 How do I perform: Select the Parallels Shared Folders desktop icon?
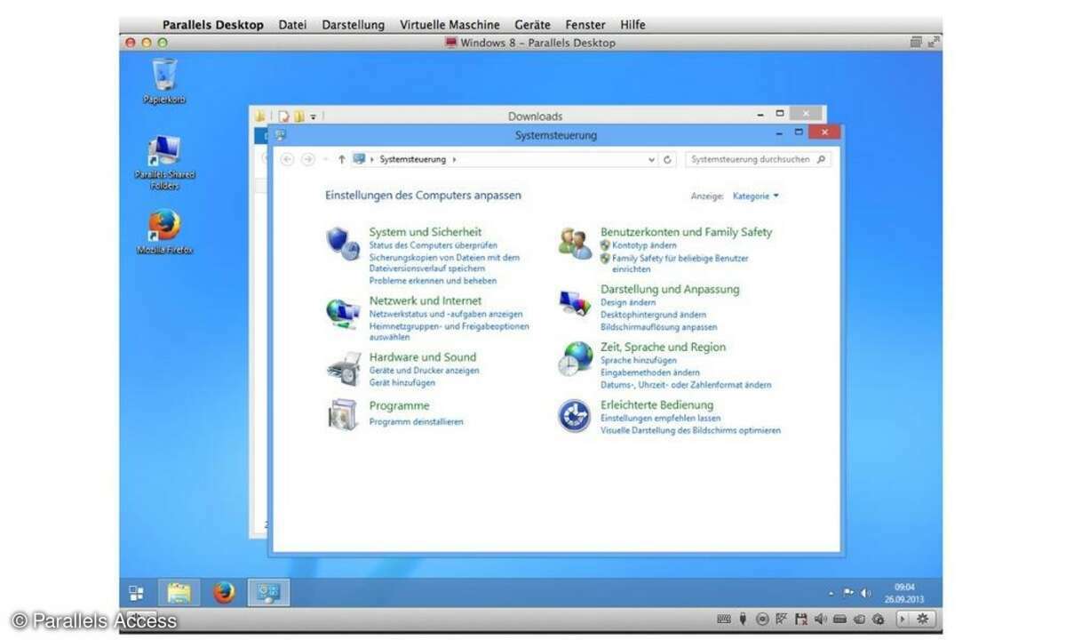pos(164,162)
